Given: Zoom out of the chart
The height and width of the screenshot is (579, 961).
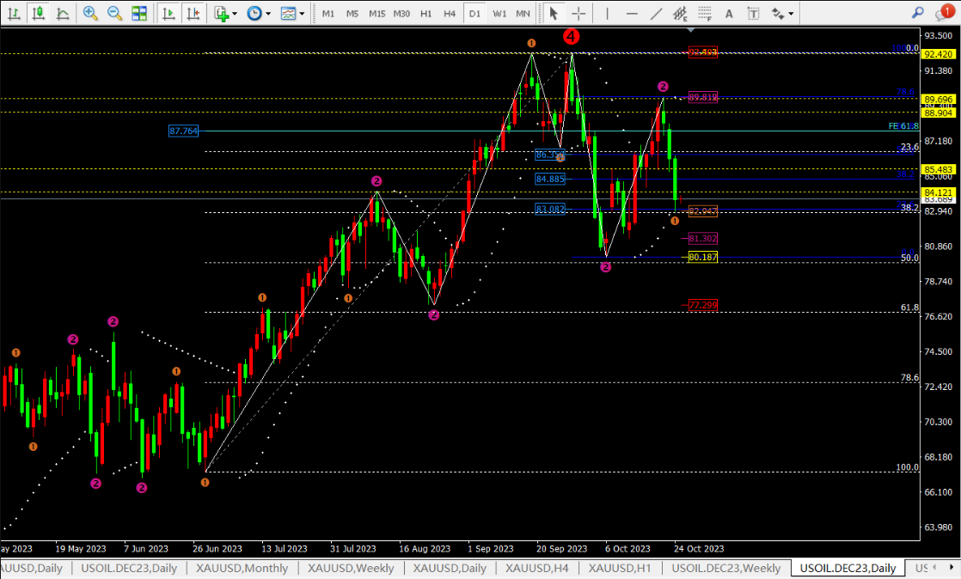Looking at the screenshot, I should tap(114, 13).
